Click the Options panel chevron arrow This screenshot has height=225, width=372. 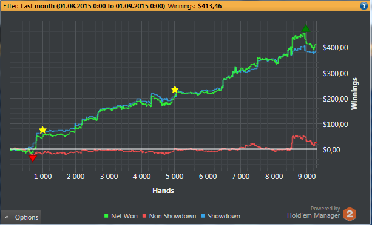(7, 217)
